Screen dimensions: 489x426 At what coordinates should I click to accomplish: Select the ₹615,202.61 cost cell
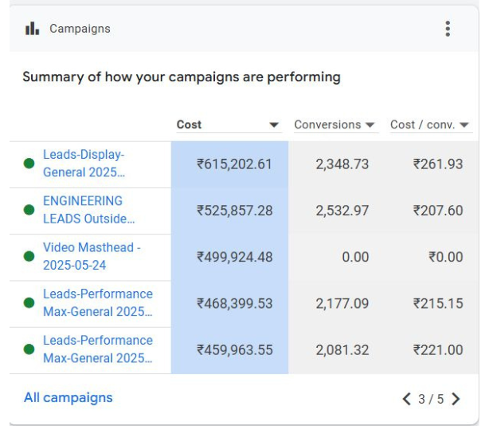click(234, 164)
